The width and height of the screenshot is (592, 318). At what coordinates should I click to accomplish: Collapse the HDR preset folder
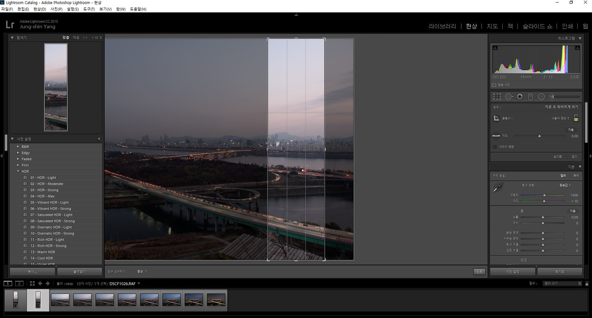click(x=18, y=171)
